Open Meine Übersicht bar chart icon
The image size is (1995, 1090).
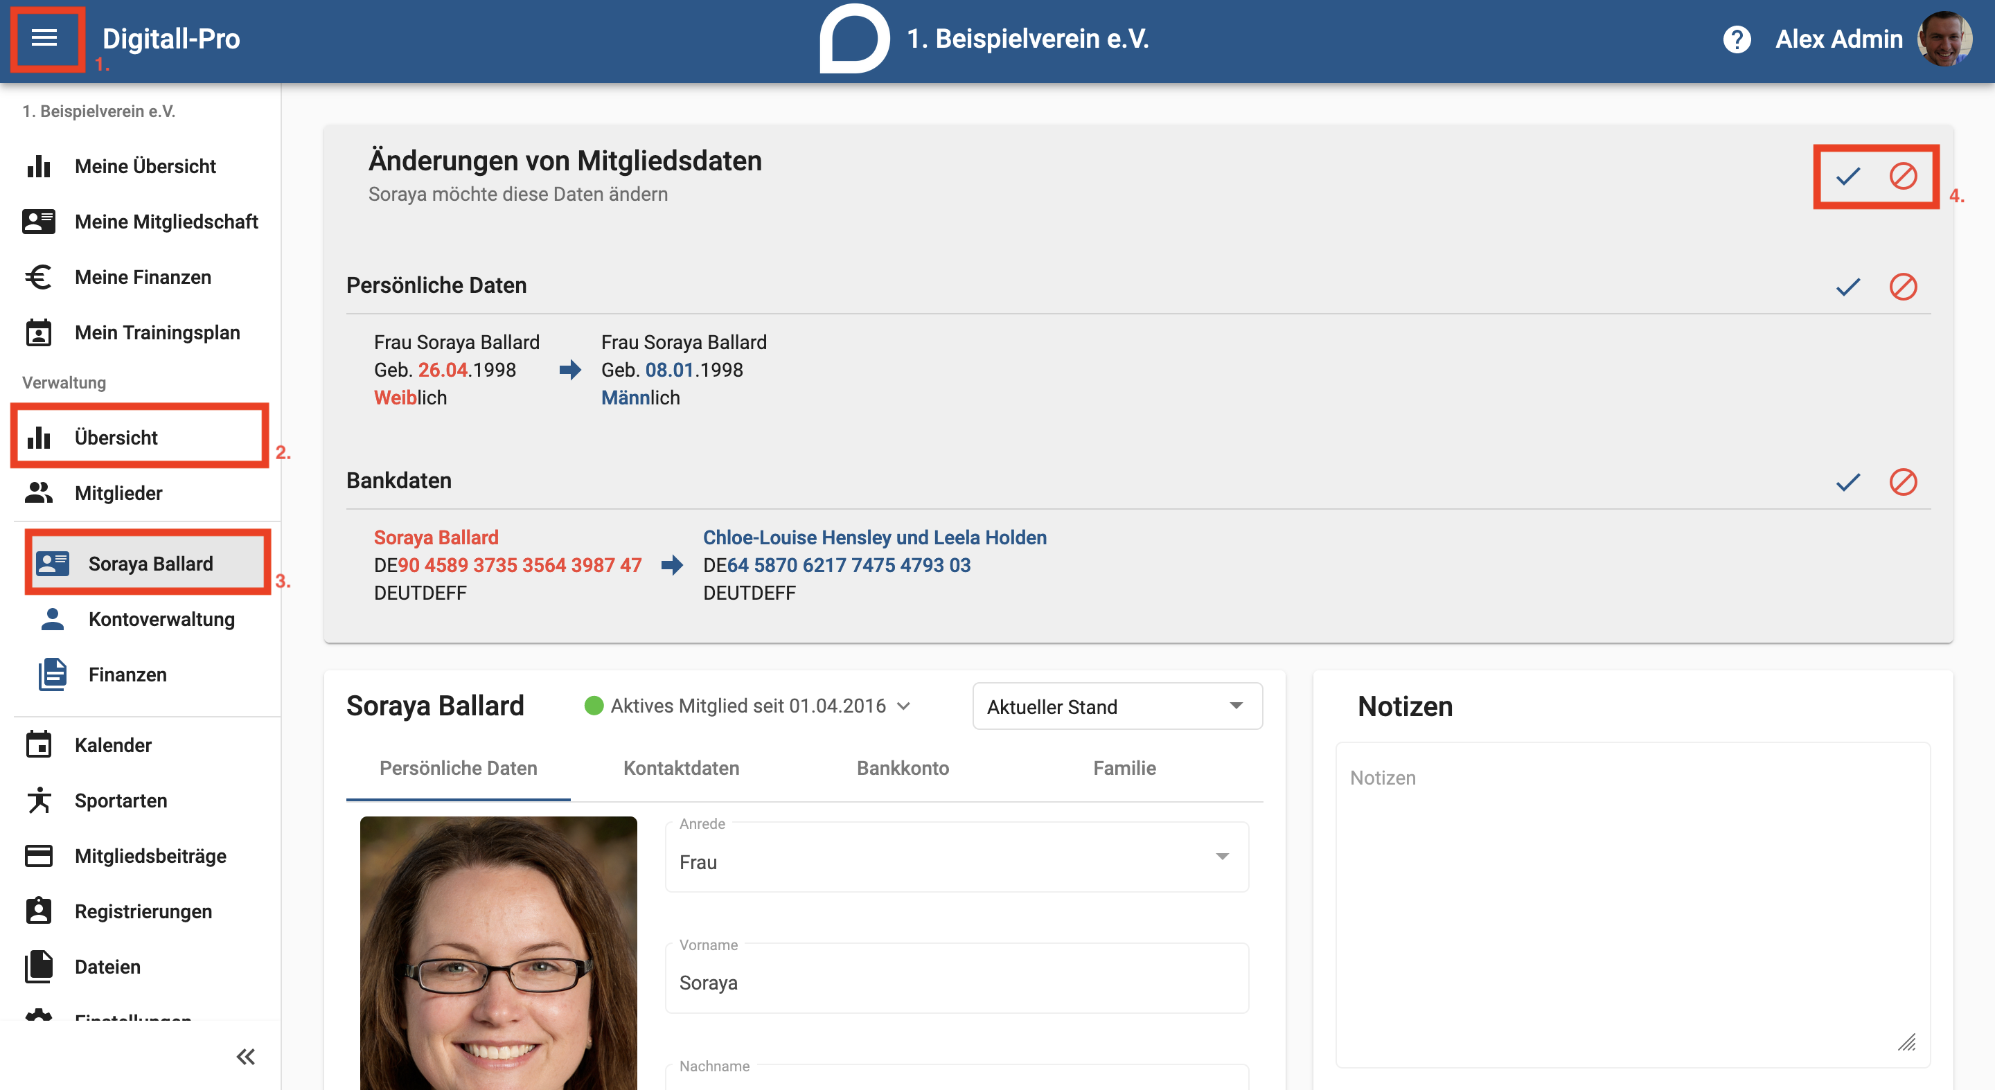point(39,166)
